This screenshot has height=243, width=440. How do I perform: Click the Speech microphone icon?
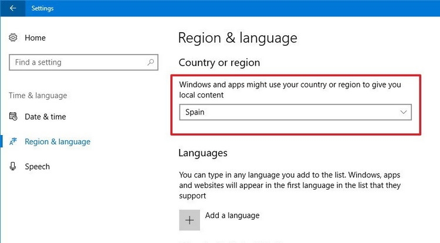(13, 167)
